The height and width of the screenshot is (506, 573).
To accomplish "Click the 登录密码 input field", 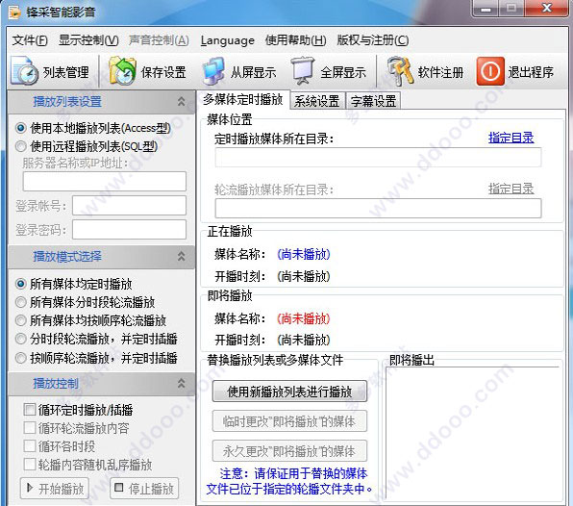I will click(129, 230).
